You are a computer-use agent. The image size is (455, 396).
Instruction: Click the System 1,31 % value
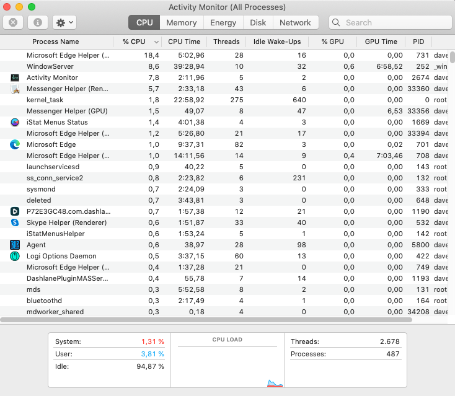pyautogui.click(x=152, y=341)
